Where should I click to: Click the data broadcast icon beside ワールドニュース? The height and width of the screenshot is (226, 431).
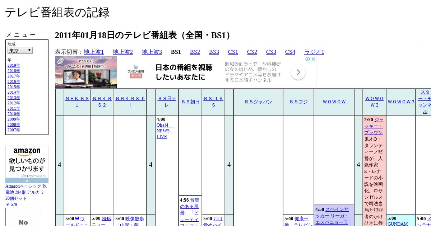[x=77, y=218]
